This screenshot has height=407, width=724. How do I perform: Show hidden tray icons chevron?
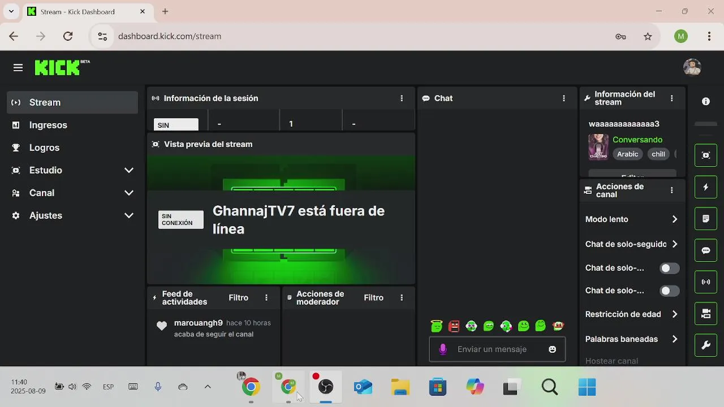[208, 387]
